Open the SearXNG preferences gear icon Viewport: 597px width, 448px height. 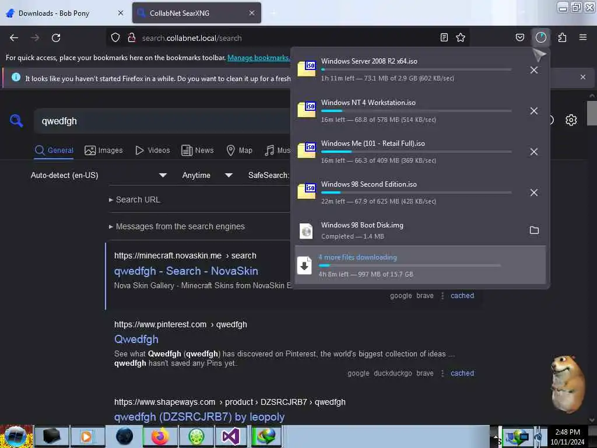point(571,120)
